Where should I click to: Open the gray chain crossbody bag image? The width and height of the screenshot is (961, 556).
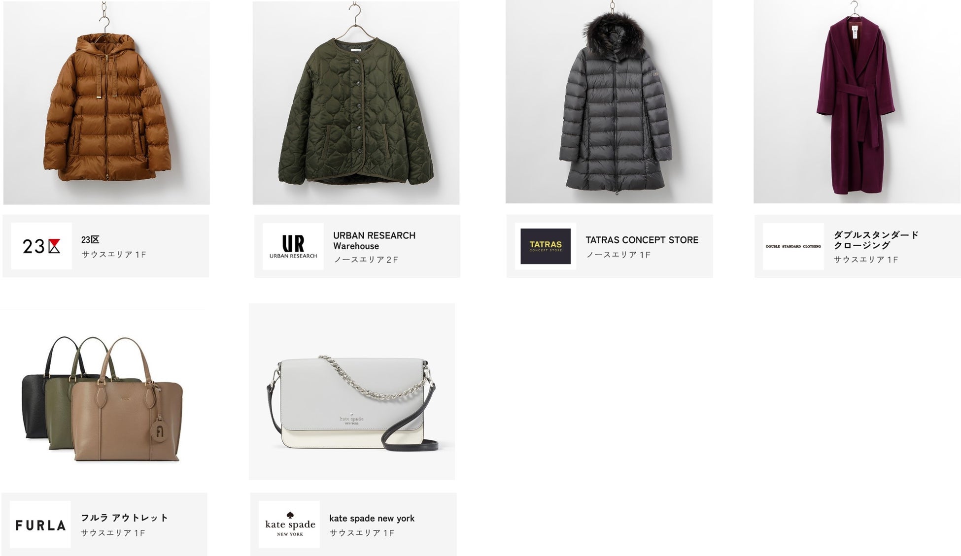[352, 392]
